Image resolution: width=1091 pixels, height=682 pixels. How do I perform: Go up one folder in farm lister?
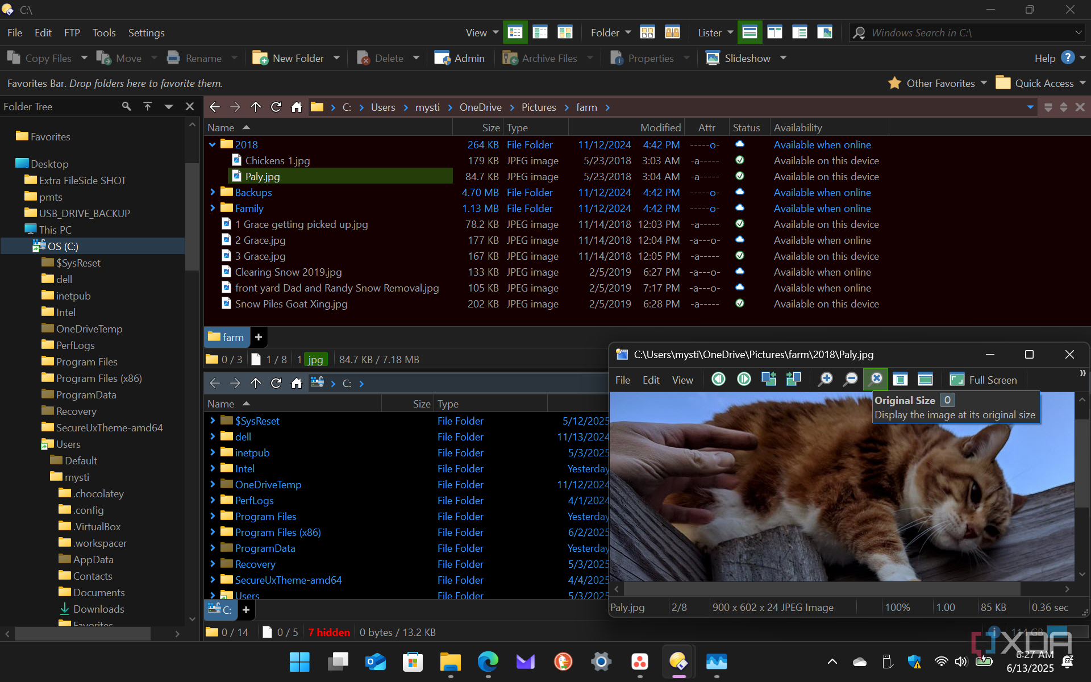pyautogui.click(x=256, y=107)
